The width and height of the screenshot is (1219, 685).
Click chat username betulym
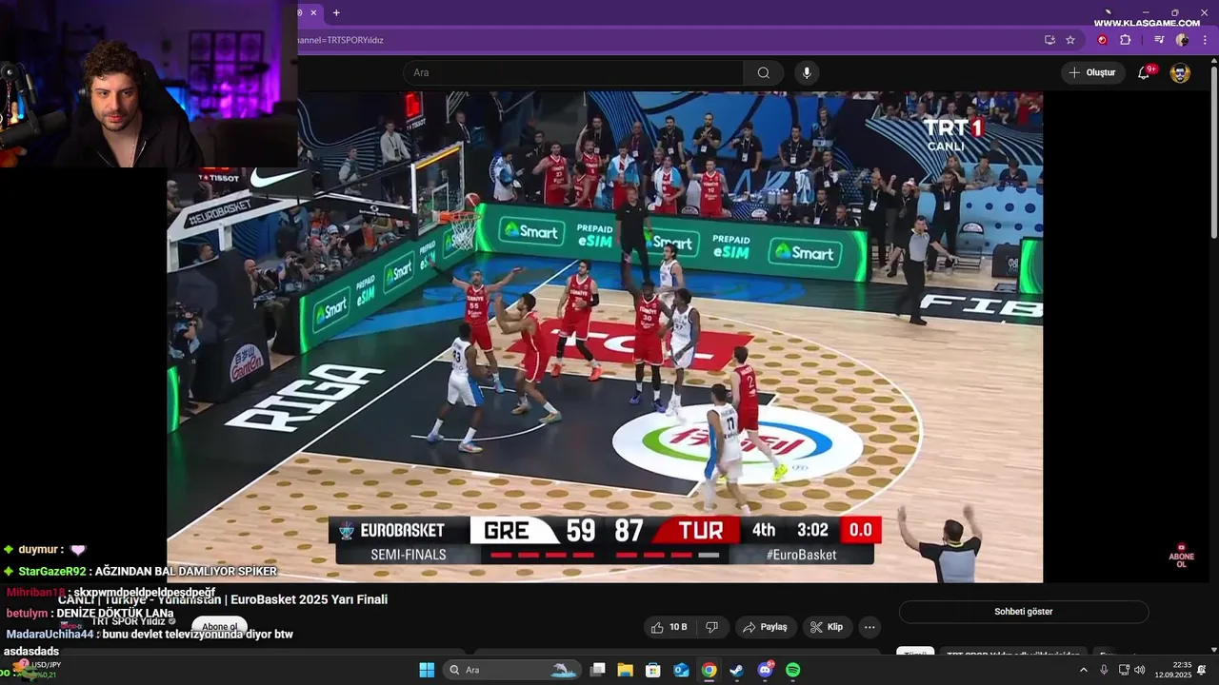[27, 614]
